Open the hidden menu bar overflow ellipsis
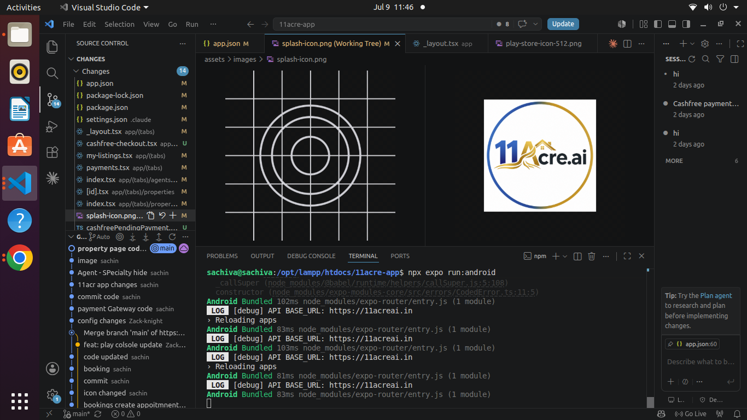The image size is (747, 420). click(x=213, y=24)
